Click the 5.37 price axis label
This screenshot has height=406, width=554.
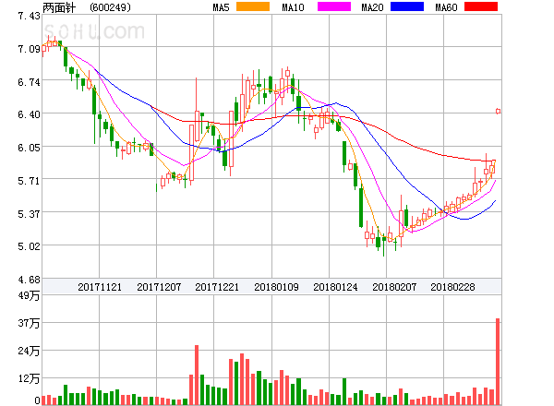[x=29, y=213]
